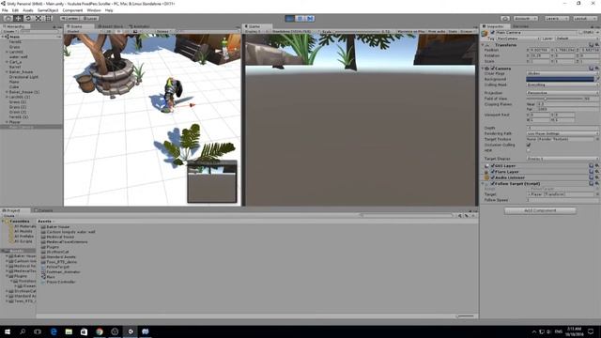This screenshot has height=338, width=601.
Task: Open Windows search from the taskbar
Action: coord(23,331)
